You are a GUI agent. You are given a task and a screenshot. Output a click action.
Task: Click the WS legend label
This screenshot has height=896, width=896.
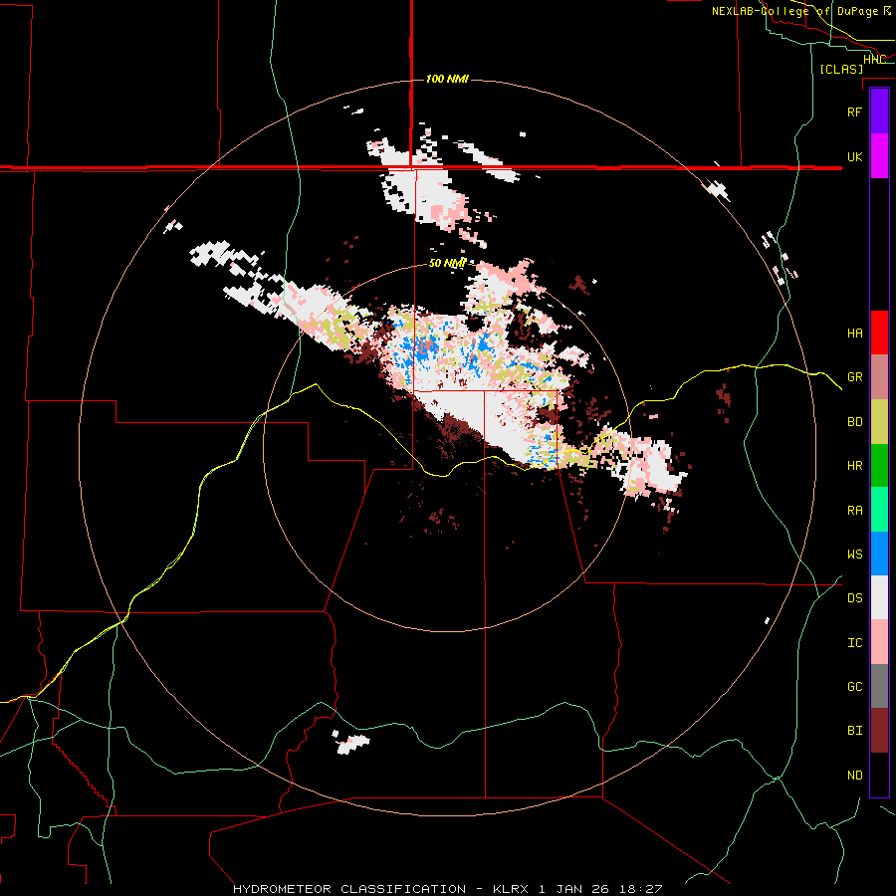tap(854, 555)
